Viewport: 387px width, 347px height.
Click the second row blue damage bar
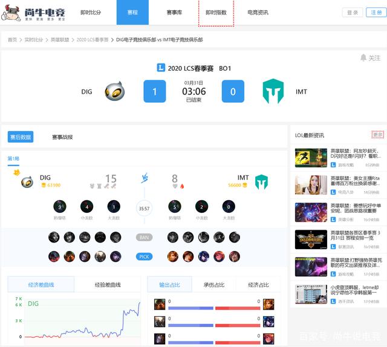[x=191, y=325]
